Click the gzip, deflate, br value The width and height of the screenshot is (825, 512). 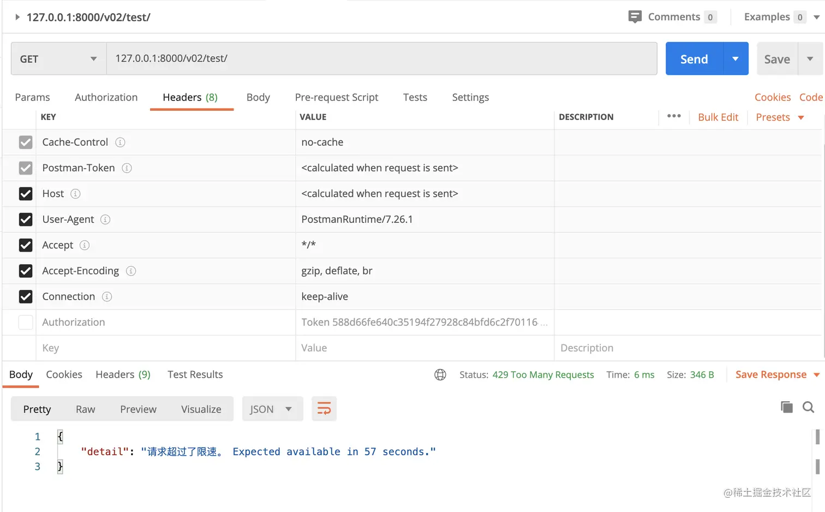[x=337, y=271]
